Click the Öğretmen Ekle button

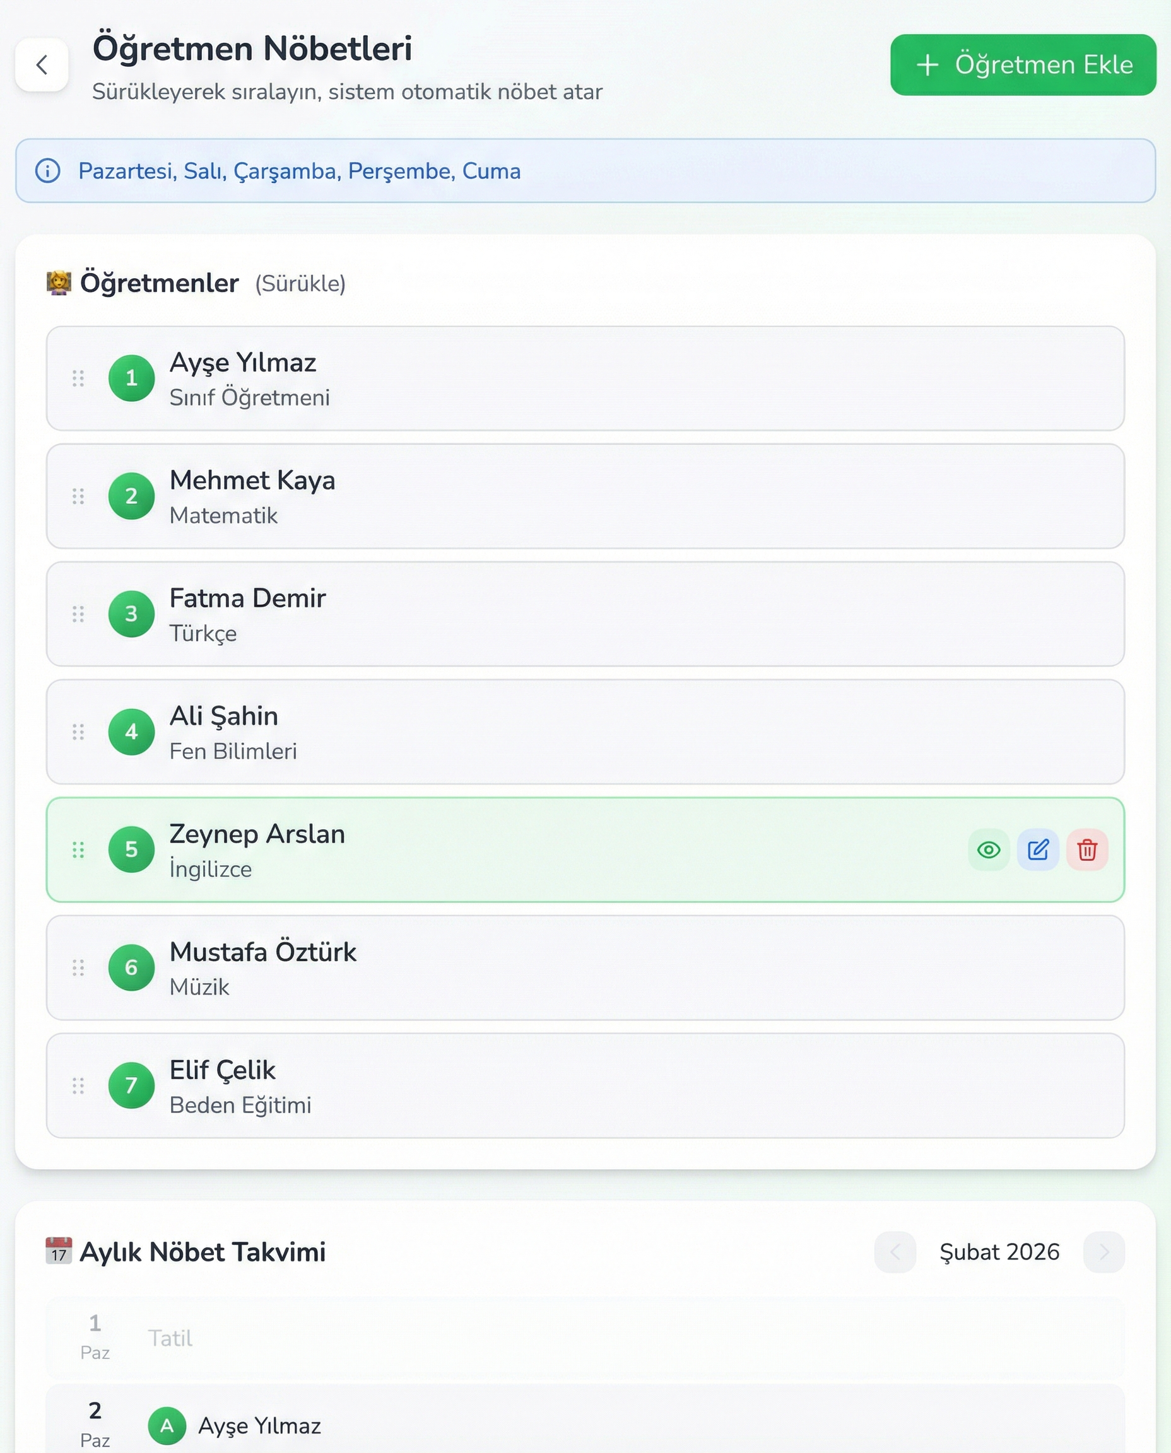[x=1023, y=65]
